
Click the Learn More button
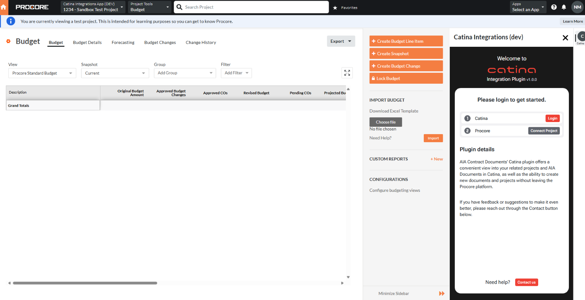point(573,22)
